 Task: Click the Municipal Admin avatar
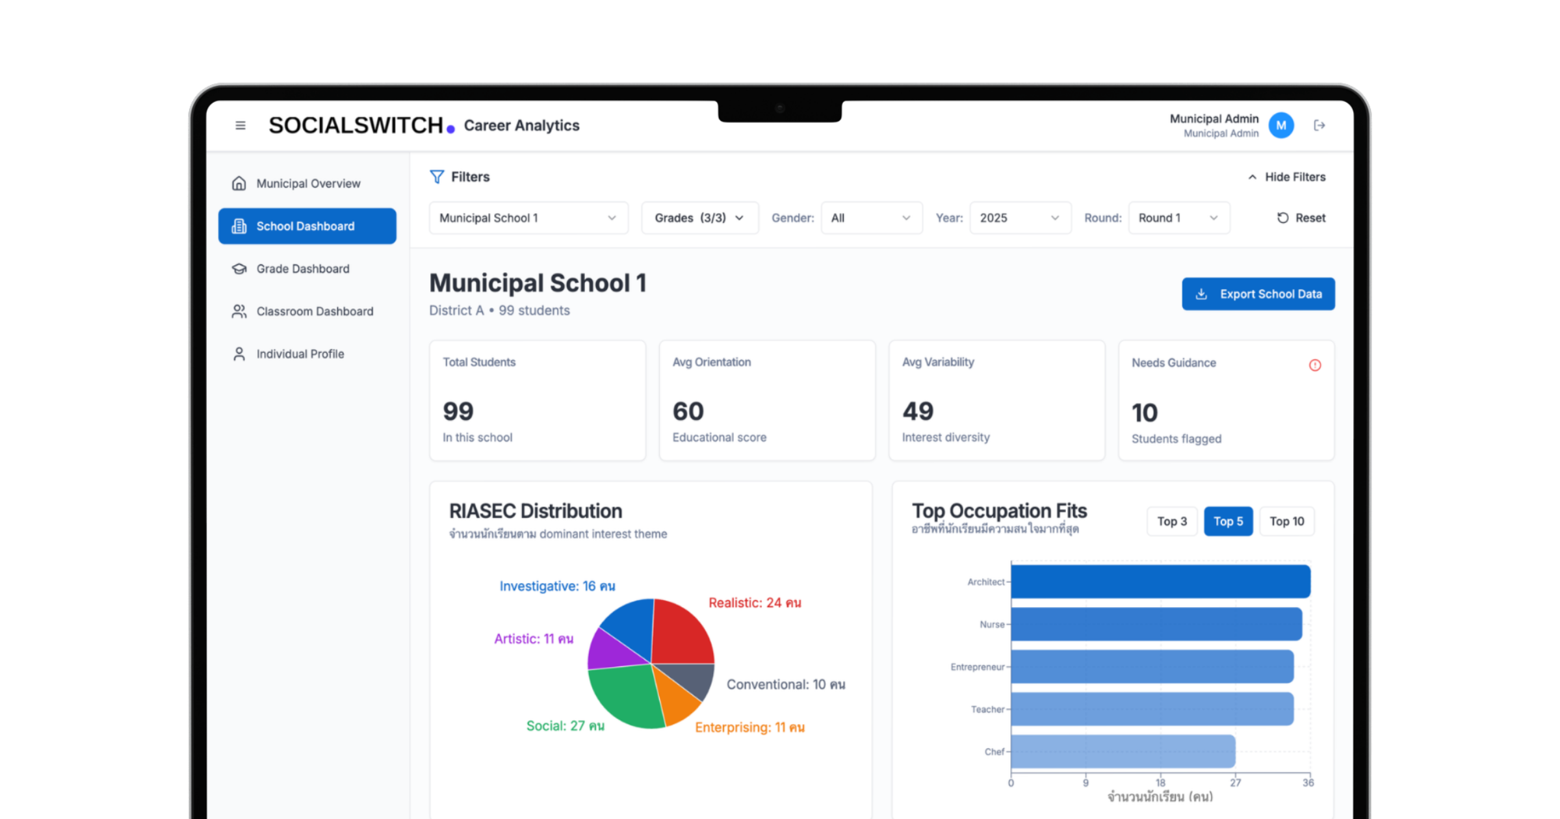pos(1280,125)
